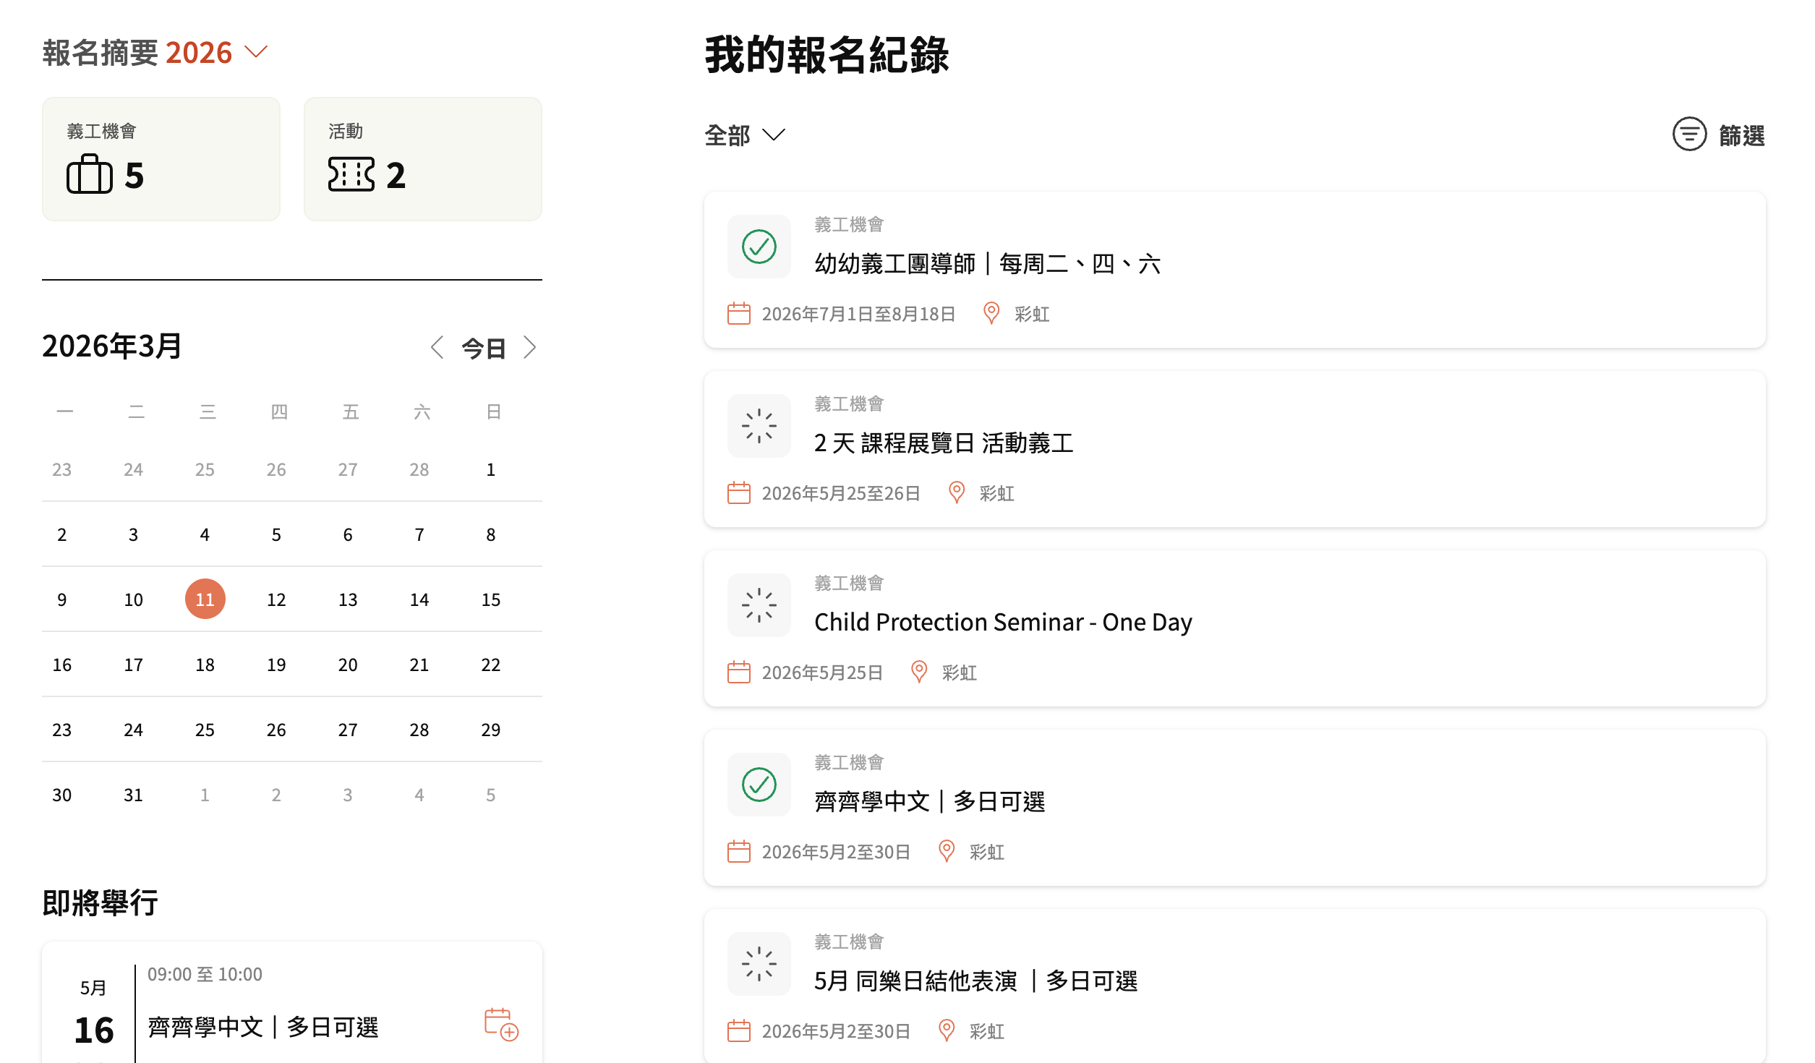Click green checkmark icon on 齊齊學中文 record
This screenshot has width=1815, height=1063.
pos(759,785)
